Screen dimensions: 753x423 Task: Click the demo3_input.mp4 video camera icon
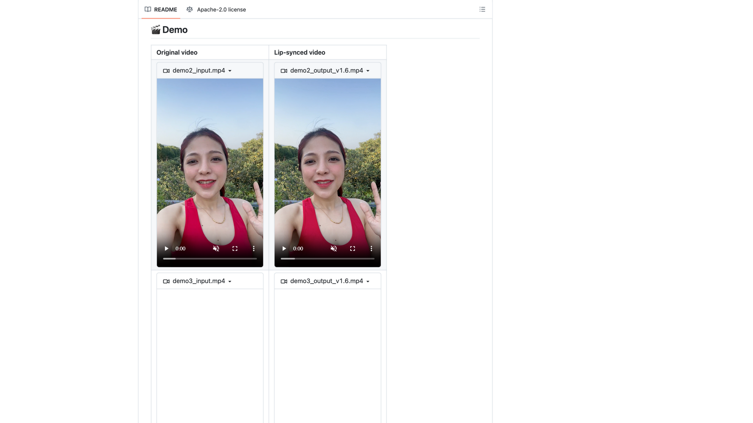click(x=166, y=281)
